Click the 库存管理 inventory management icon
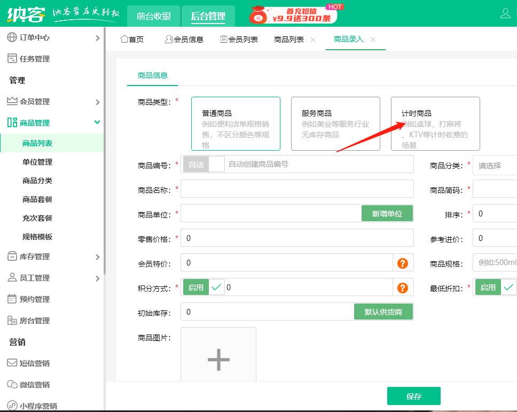The image size is (517, 412). [x=12, y=256]
